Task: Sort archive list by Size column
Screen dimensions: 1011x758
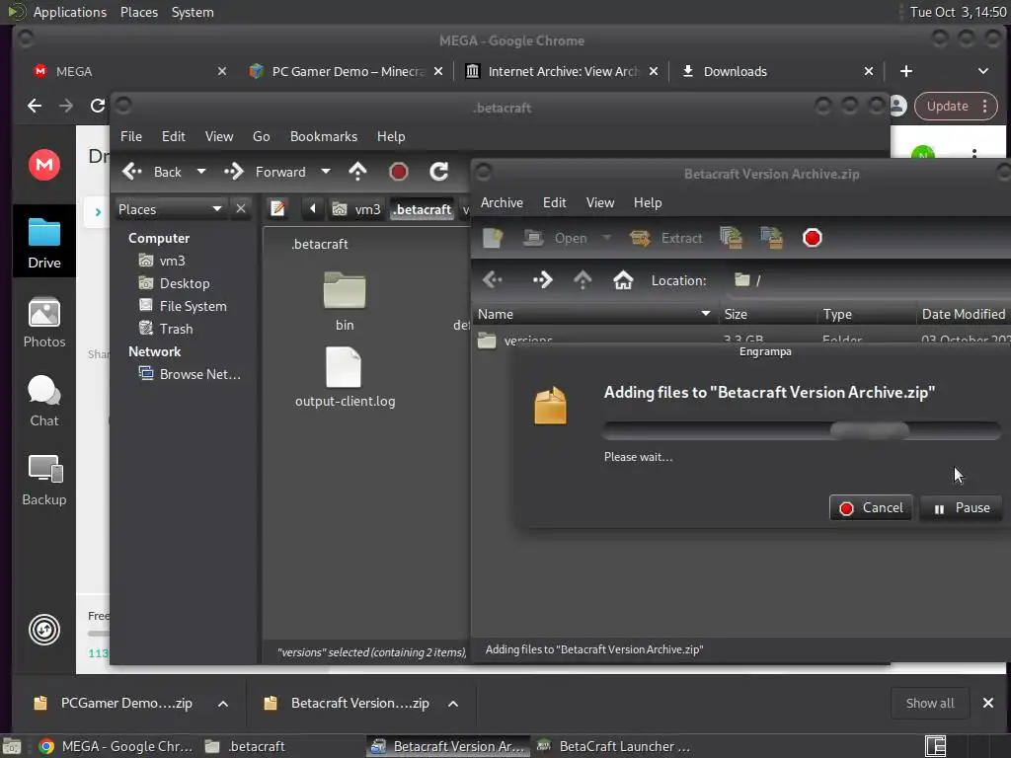Action: pos(766,314)
